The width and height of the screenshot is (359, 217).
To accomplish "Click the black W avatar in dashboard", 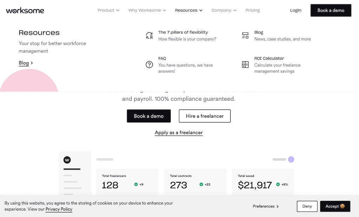I will [x=67, y=160].
